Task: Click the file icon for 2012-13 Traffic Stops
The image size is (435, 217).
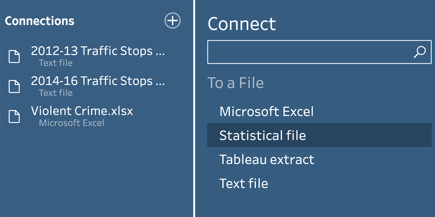Action: pos(14,56)
